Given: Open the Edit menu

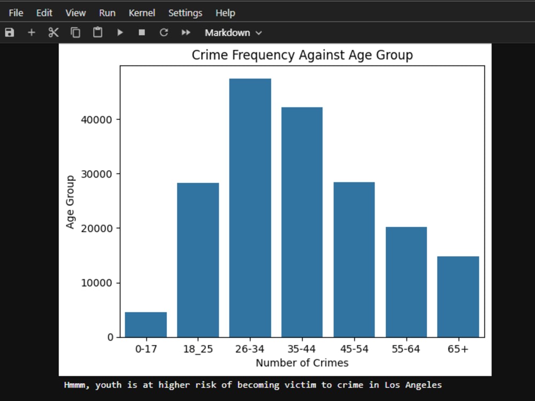Looking at the screenshot, I should 44,13.
